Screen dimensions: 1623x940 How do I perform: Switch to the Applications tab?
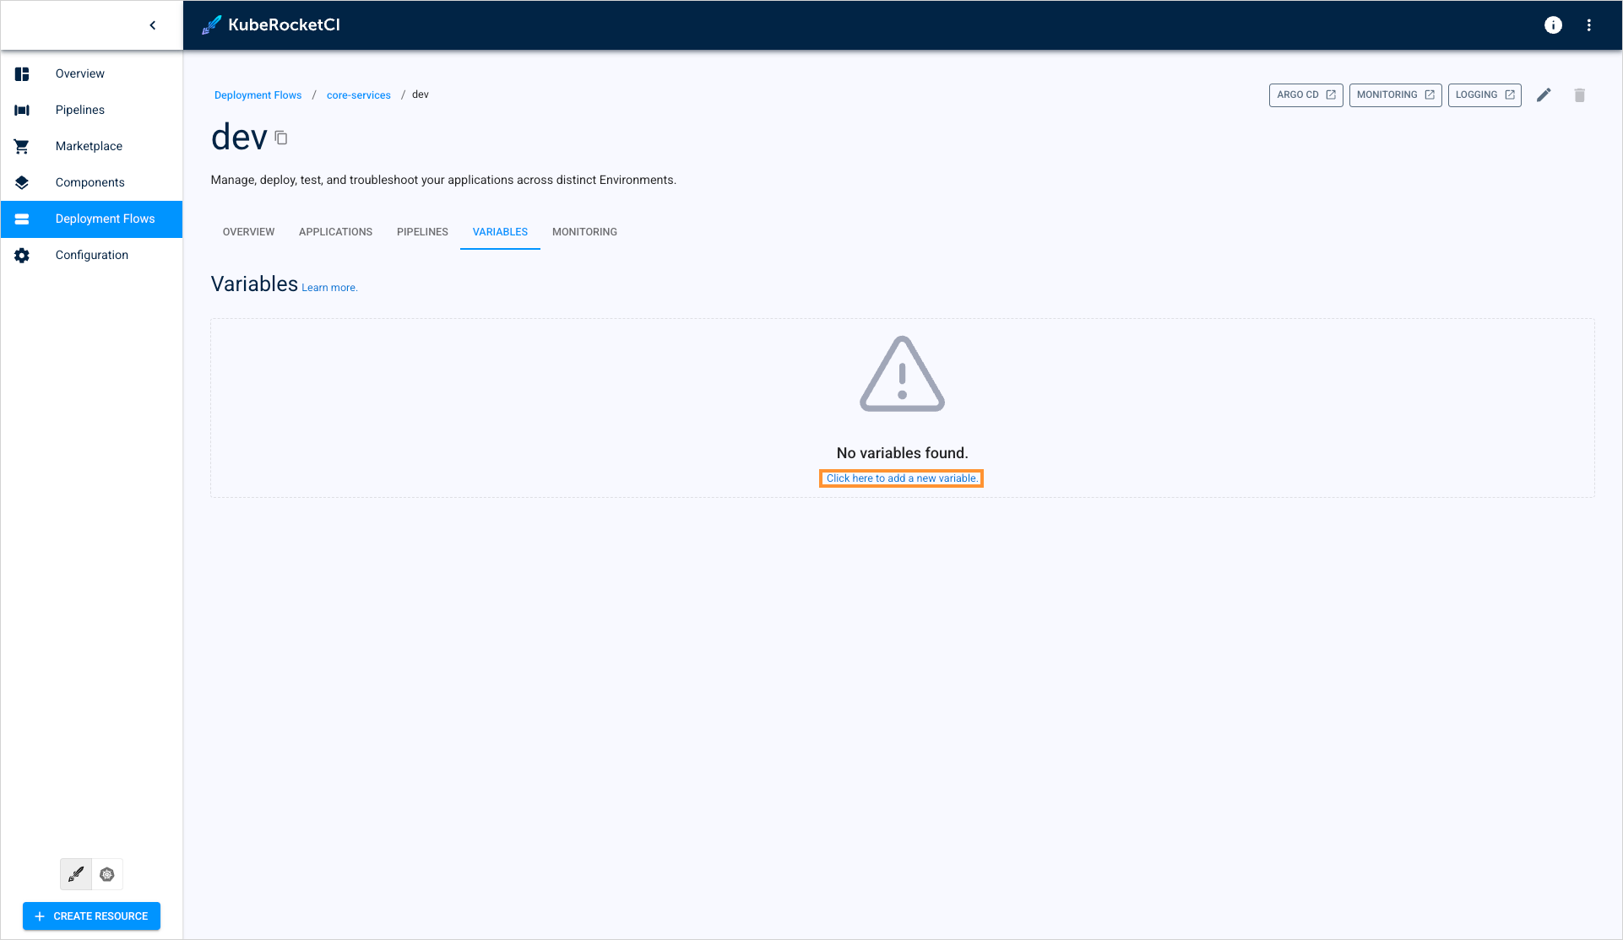tap(335, 232)
